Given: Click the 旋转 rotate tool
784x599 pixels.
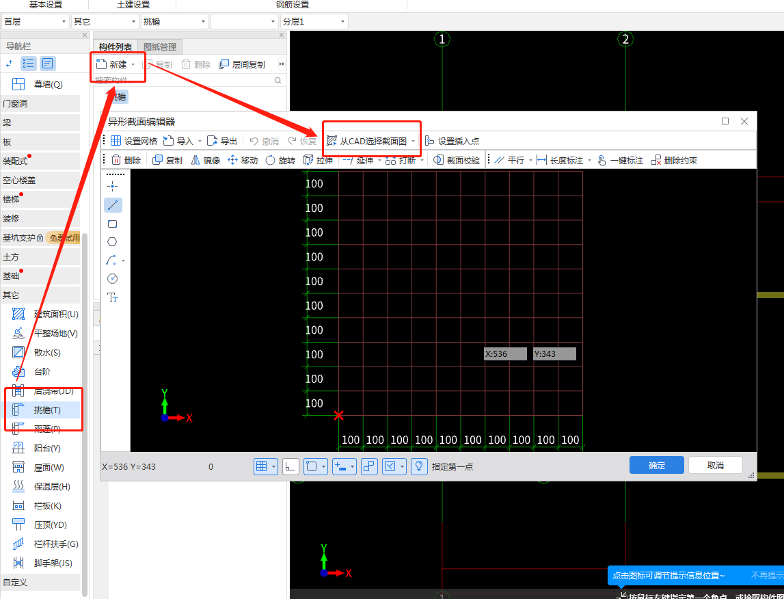Looking at the screenshot, I should point(280,160).
